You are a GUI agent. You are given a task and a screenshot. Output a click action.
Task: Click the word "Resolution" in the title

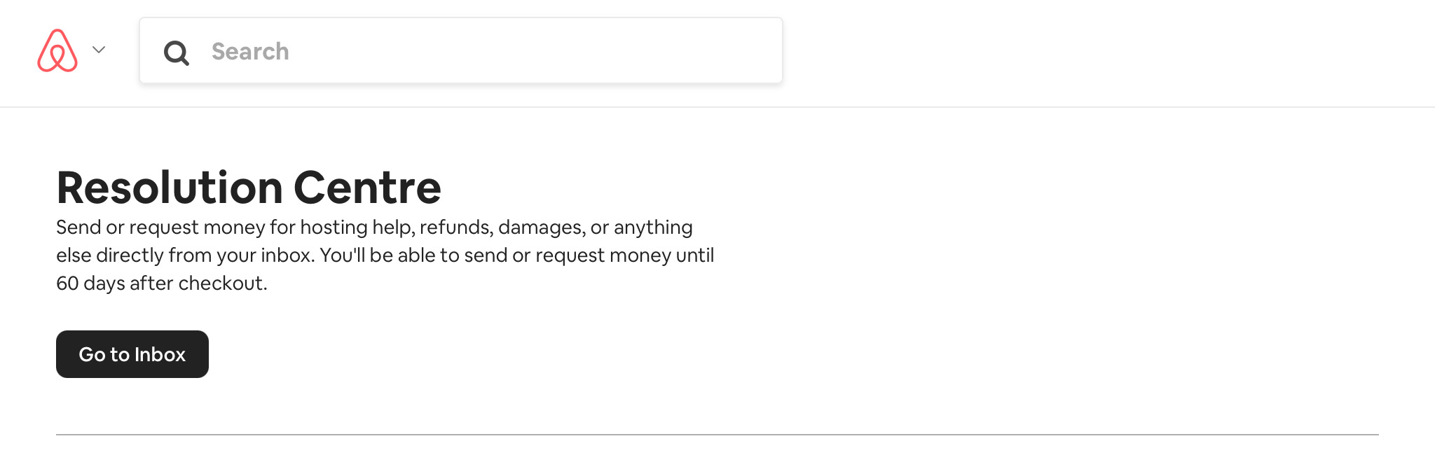pyautogui.click(x=170, y=188)
